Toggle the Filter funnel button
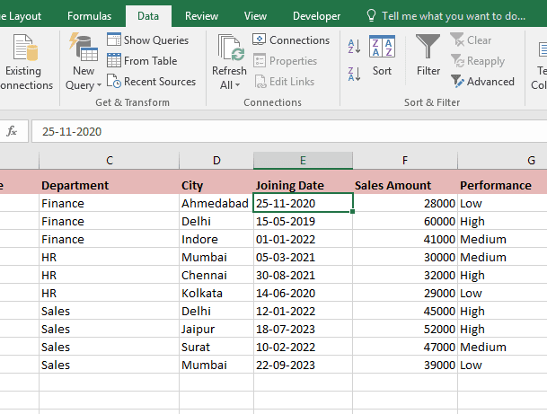This screenshot has width=547, height=414. point(428,56)
